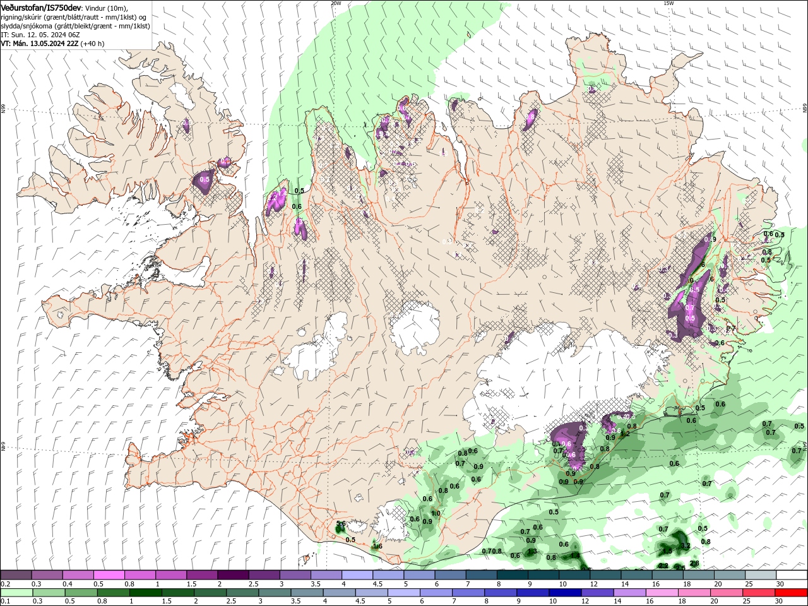Click the grey-green rain swatch starting at 3
Image resolution: width=808 pixels, height=606 pixels.
tap(275, 593)
